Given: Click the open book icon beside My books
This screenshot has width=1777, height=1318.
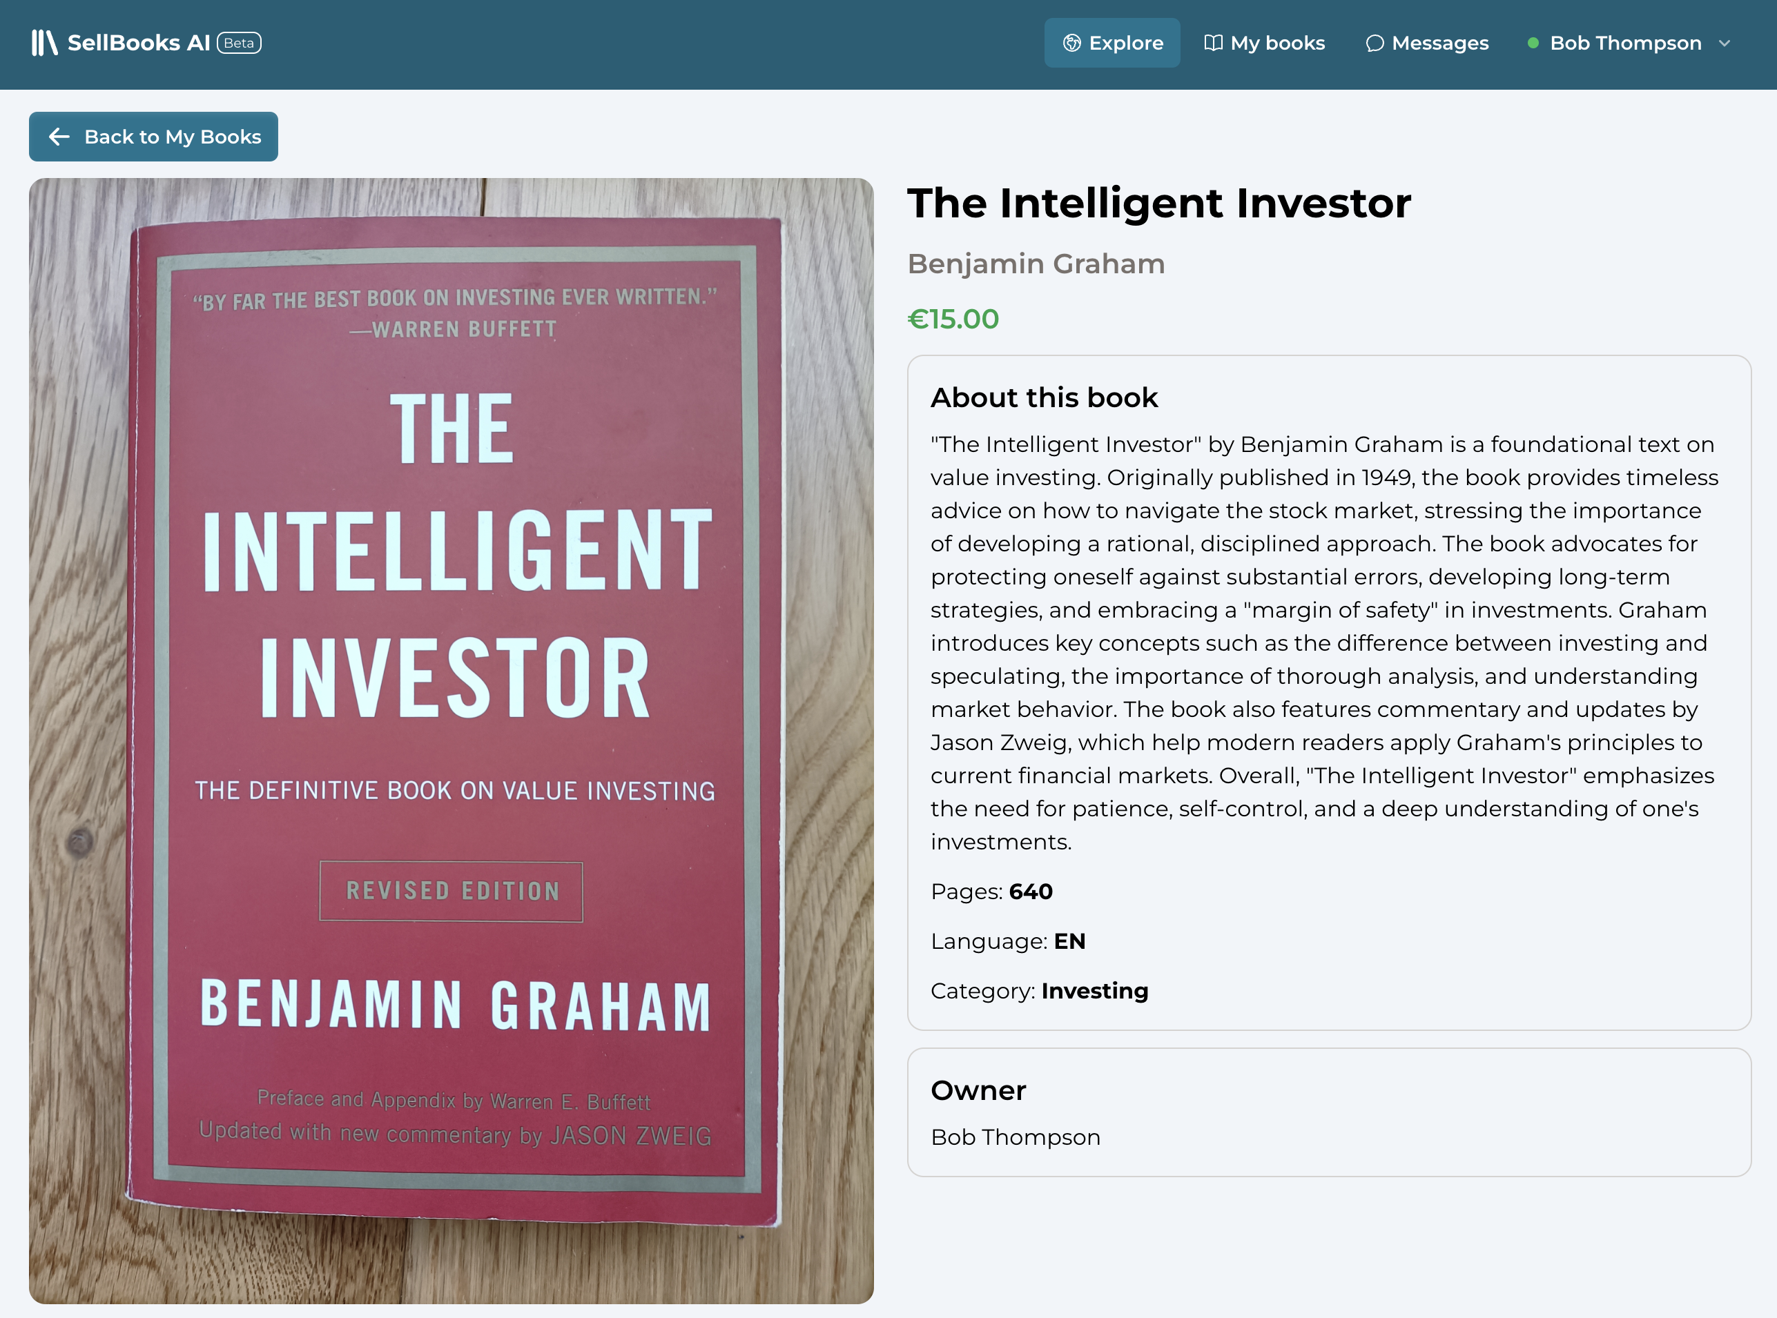Looking at the screenshot, I should pyautogui.click(x=1214, y=43).
